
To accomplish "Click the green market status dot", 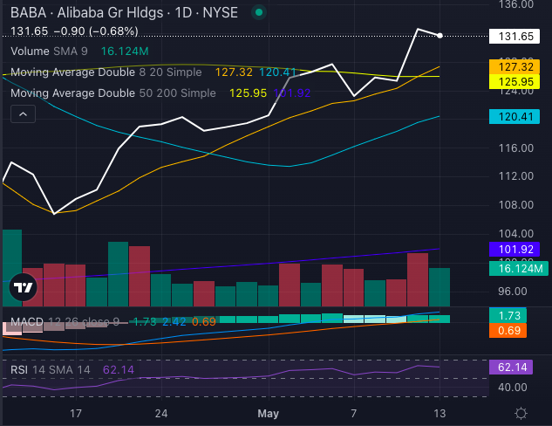I will point(259,13).
